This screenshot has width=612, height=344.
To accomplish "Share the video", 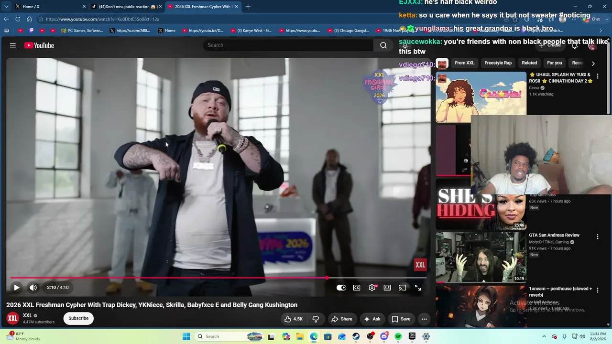I will pos(342,319).
